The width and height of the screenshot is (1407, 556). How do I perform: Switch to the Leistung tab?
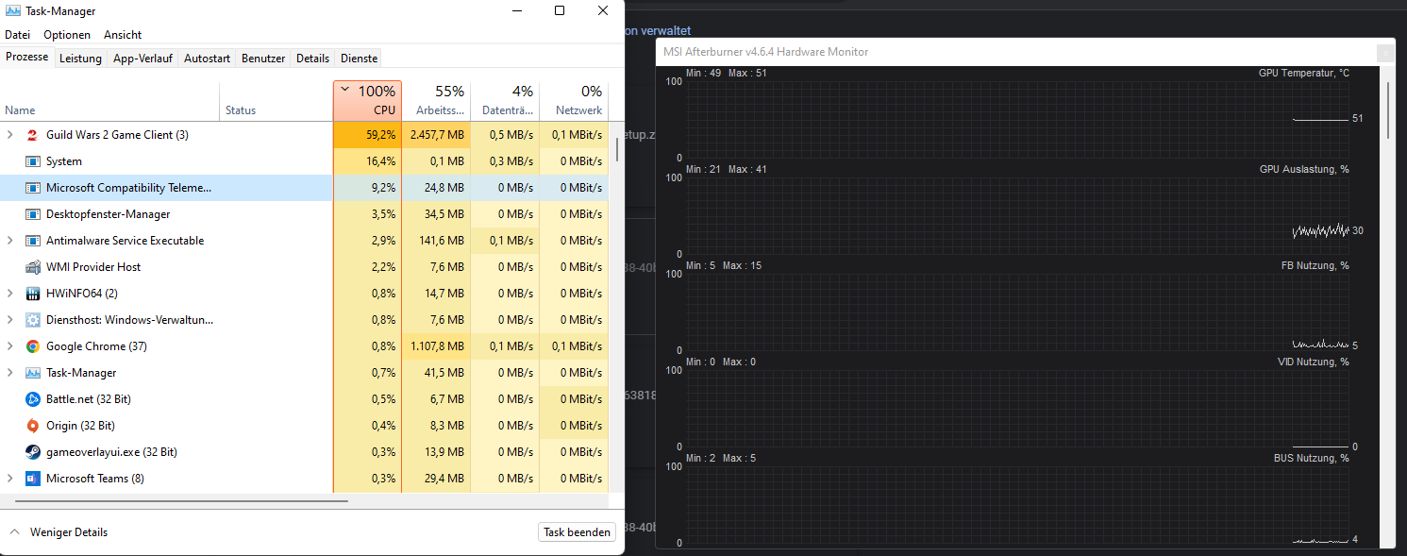click(80, 59)
